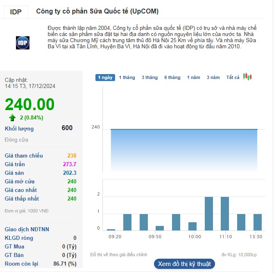This screenshot has width=274, height=273.
Task: Switch chart to 3 tháng range
Action: pos(149,77)
